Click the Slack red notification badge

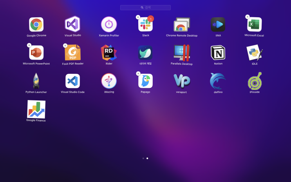coord(151,19)
